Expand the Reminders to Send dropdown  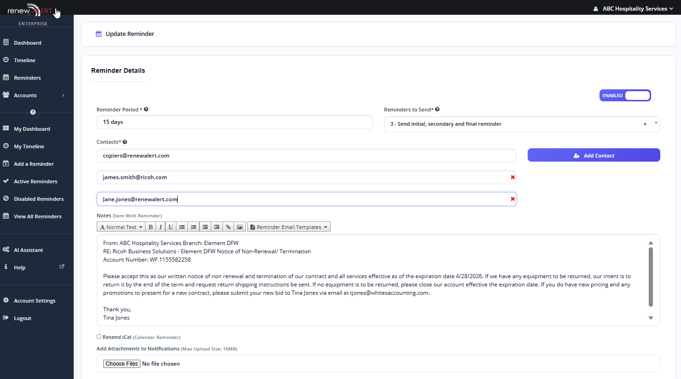click(x=656, y=123)
